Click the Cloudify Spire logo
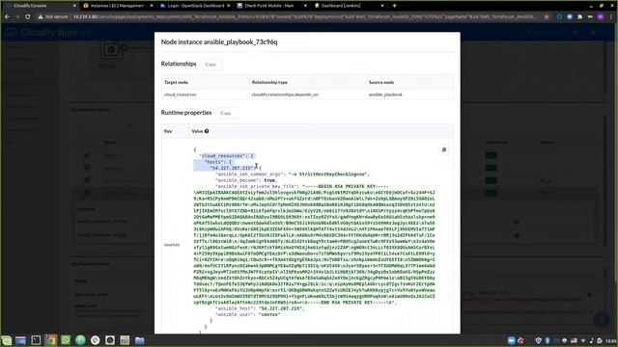 (x=49, y=32)
